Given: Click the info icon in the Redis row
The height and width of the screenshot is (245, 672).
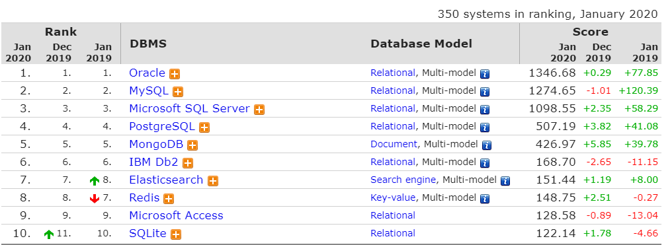Looking at the screenshot, I should pyautogui.click(x=485, y=199).
